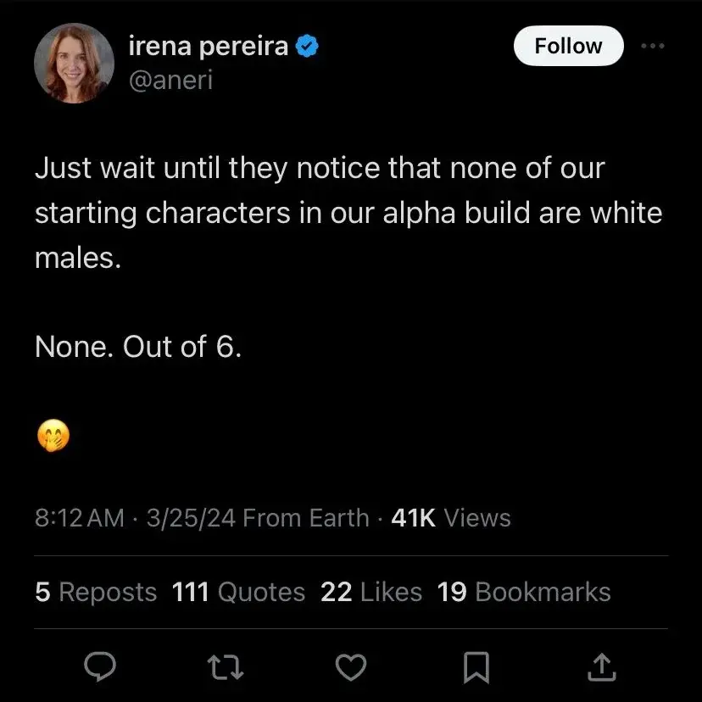702x702 pixels.
Task: Open the three-dot more options menu
Action: (652, 47)
